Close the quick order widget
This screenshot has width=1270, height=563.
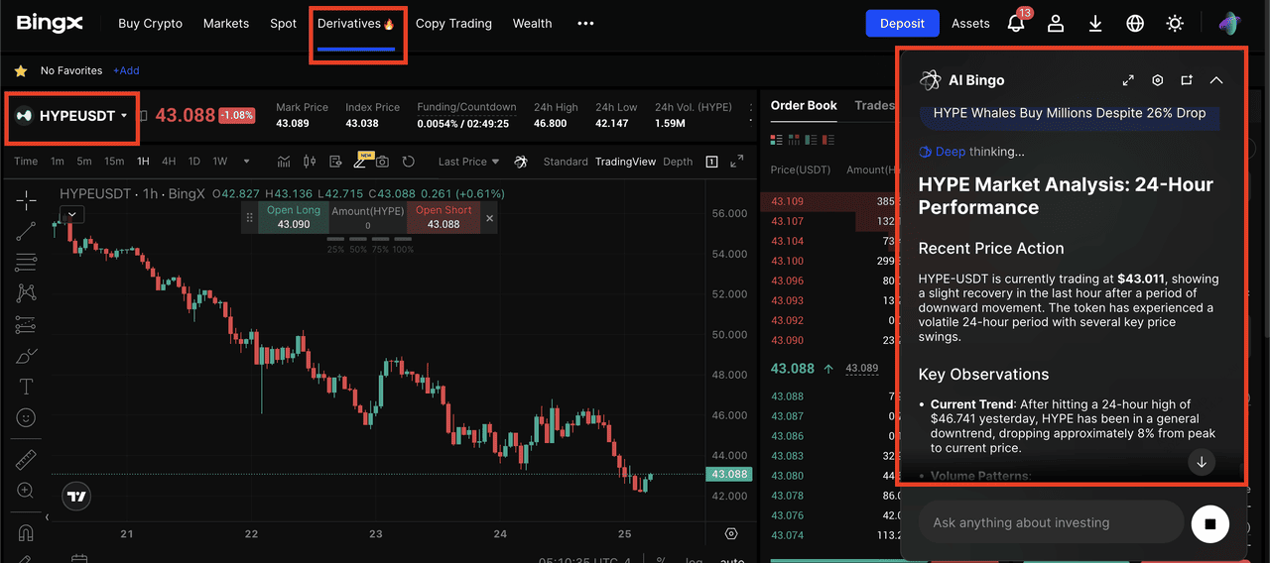click(489, 218)
